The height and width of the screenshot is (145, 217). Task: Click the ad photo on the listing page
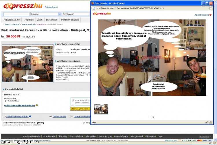pos(27,63)
